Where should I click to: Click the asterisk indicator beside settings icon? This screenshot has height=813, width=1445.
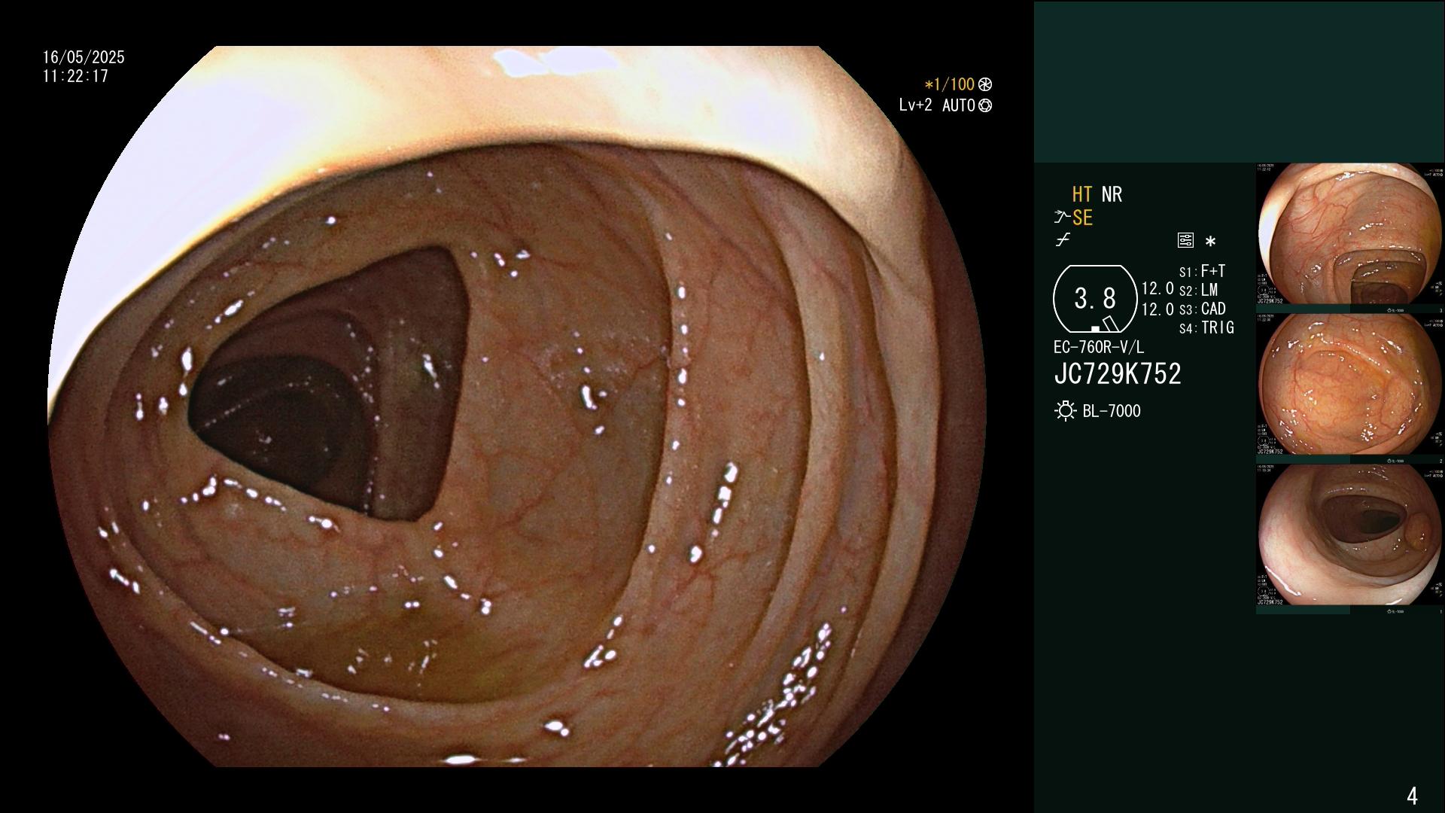coord(1210,242)
